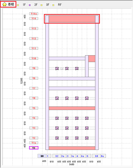Screen dimensions: 133x168
Task: Select the highlighted Y1 grid label
Action: pos(34,148)
